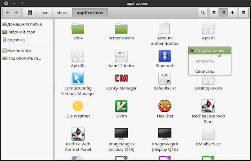This screenshot has height=161, width=251.
Task: Close the applications window
Action: pyautogui.click(x=6, y=3)
